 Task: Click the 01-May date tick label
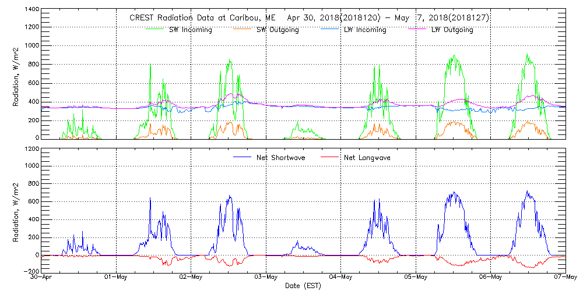click(117, 277)
